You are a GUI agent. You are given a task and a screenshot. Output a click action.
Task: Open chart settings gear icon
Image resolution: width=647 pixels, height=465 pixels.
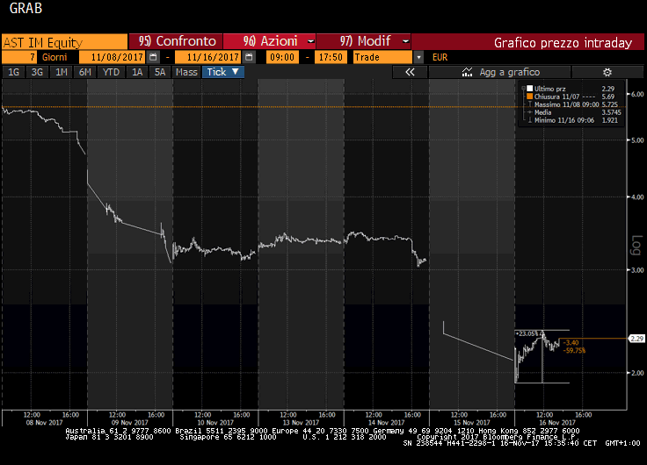click(607, 73)
